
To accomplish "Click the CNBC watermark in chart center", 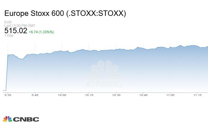I will [x=105, y=75].
